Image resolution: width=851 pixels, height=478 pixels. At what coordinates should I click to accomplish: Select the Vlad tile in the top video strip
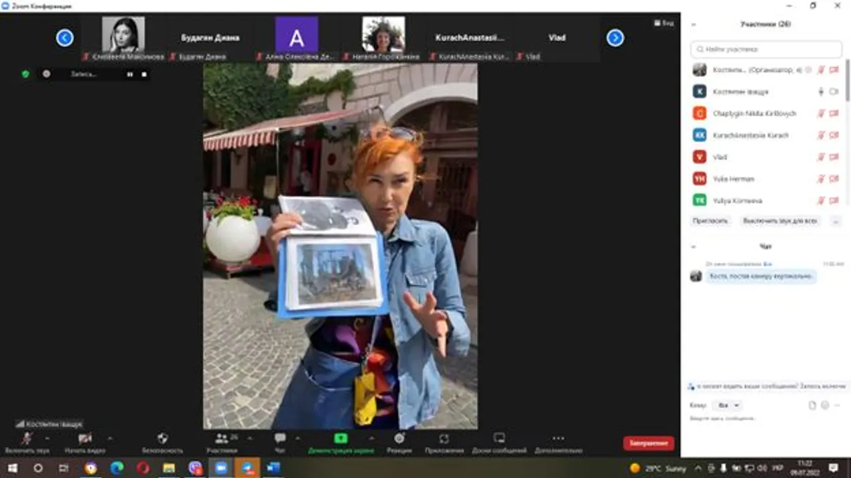557,38
